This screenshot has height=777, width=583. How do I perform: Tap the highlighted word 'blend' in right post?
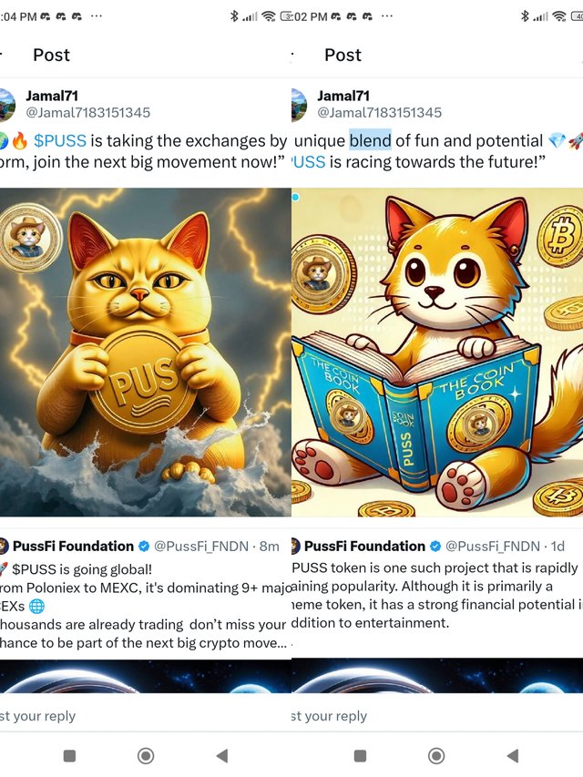tap(371, 140)
